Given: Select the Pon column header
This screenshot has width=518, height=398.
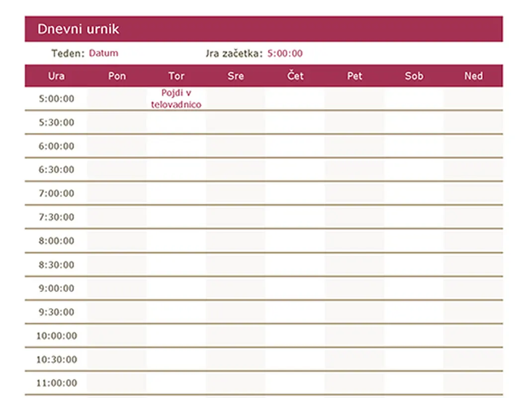Looking at the screenshot, I should pyautogui.click(x=117, y=76).
